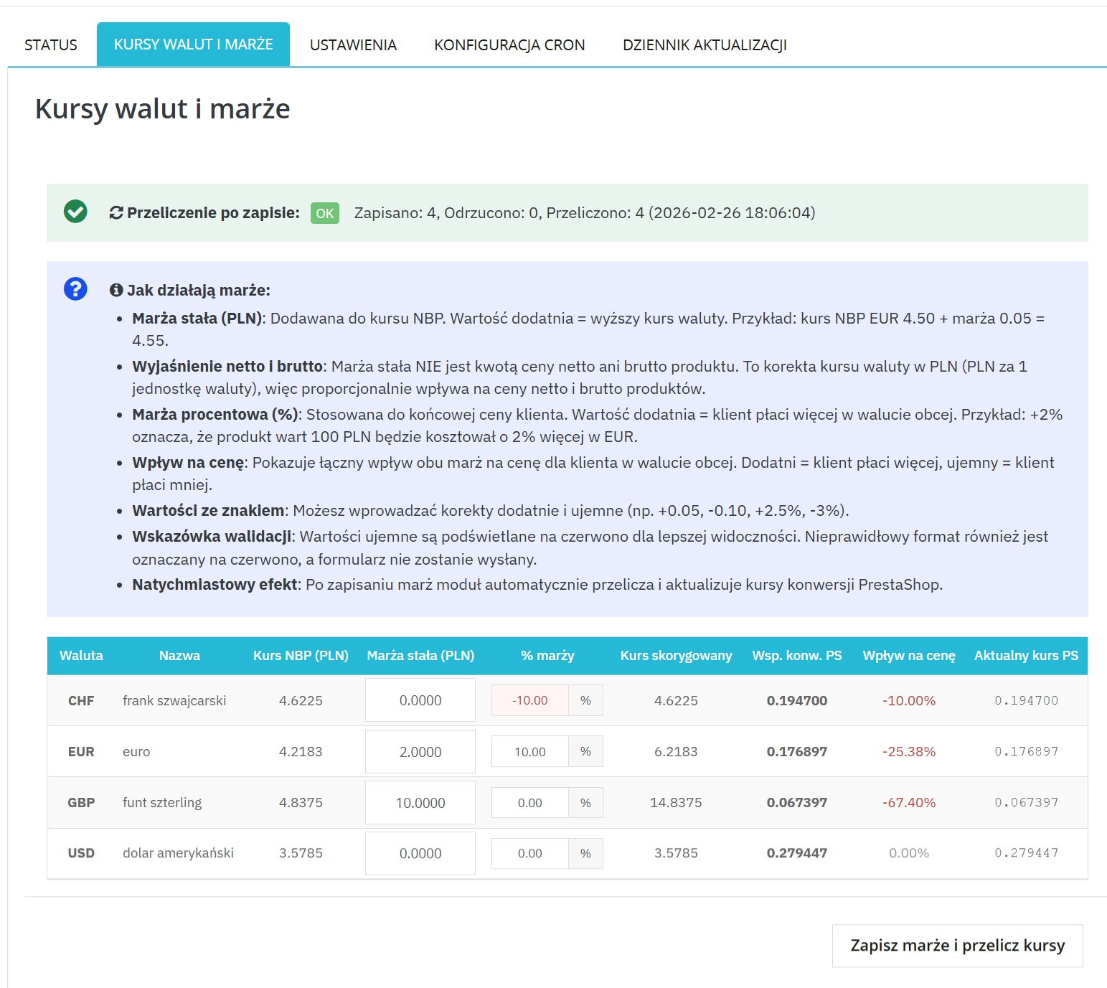The width and height of the screenshot is (1107, 988).
Task: Click the blue question mark icon
Action: coord(75,290)
